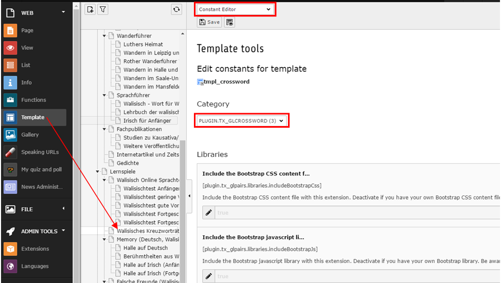This screenshot has width=501, height=283.
Task: Click the Wandern im Saale-Unstrut page
Action: (x=151, y=78)
